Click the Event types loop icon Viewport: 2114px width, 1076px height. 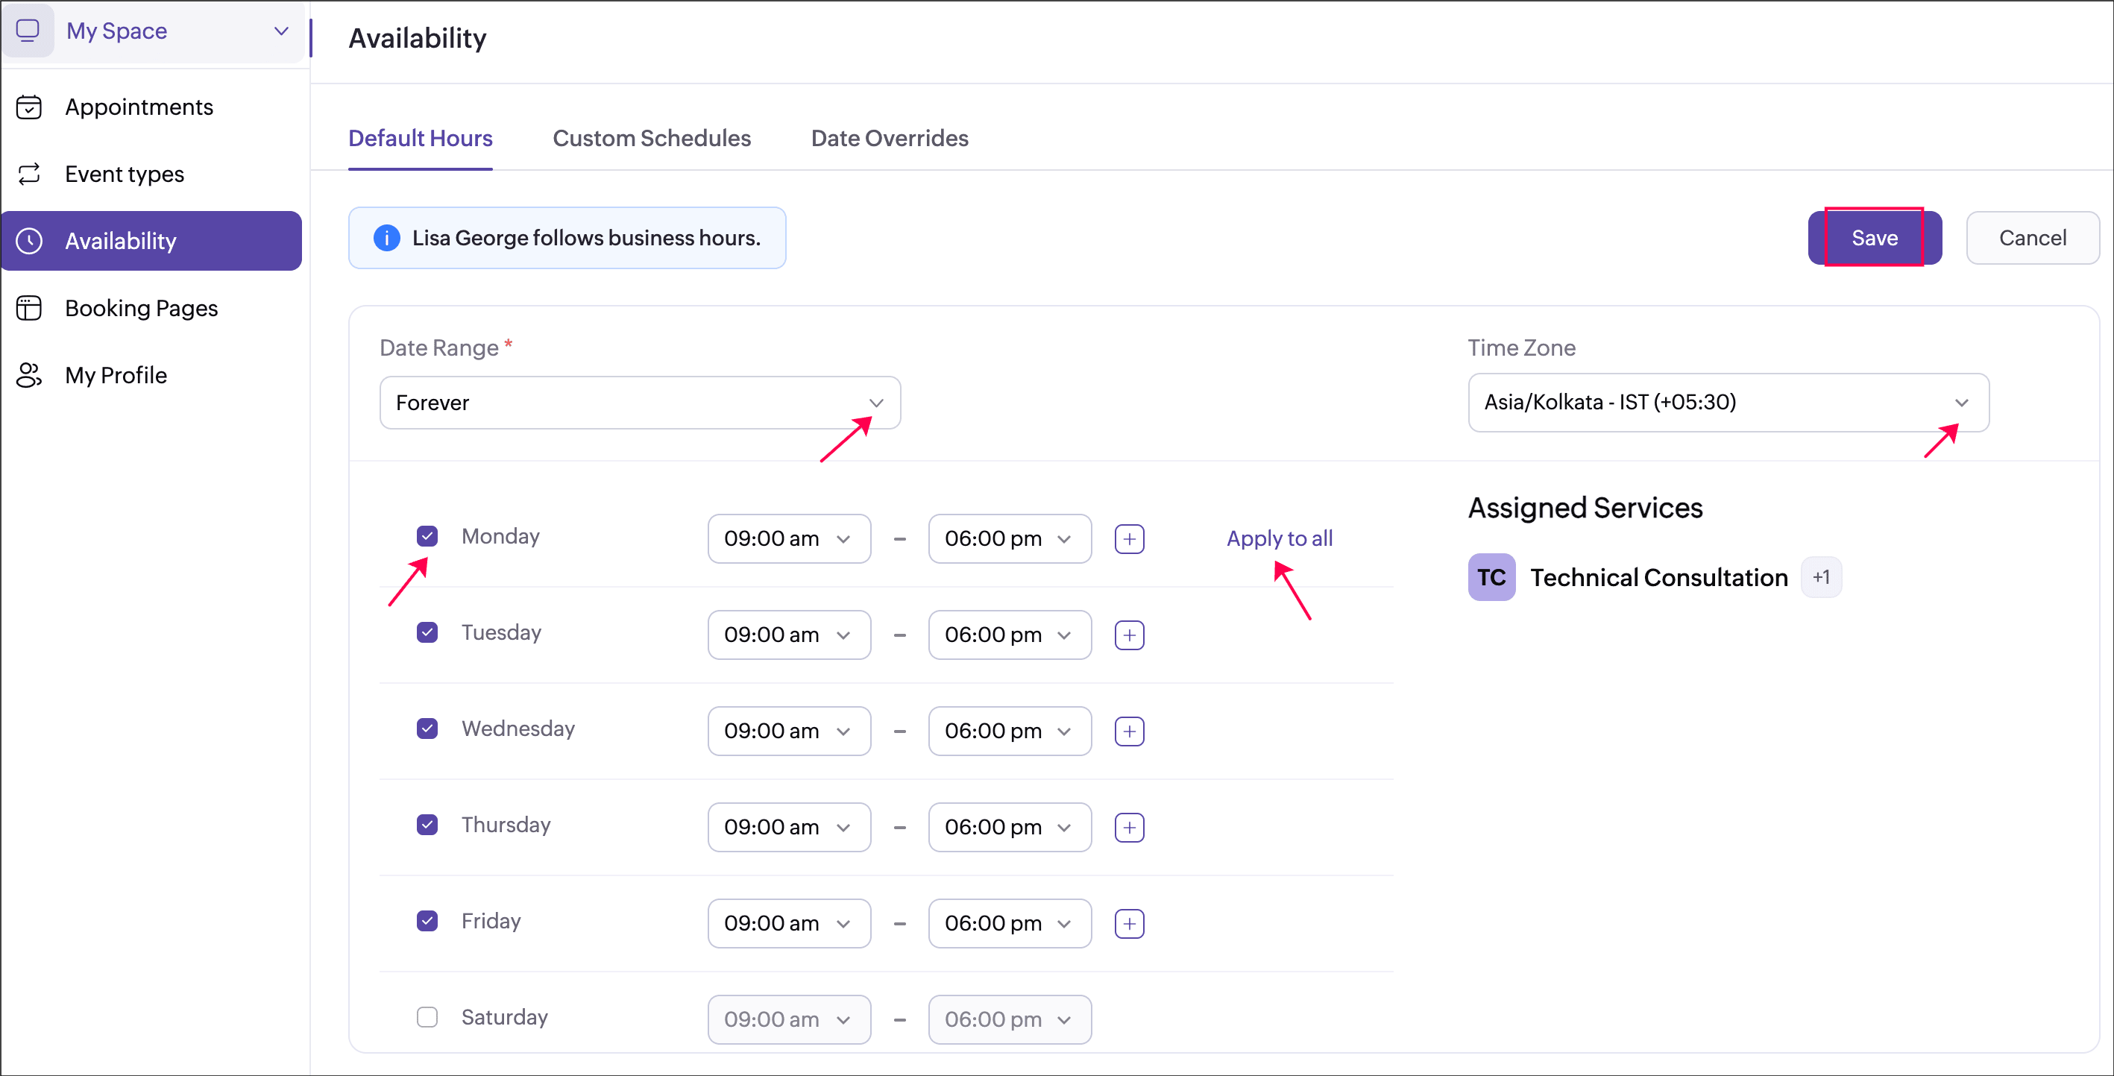click(x=29, y=174)
